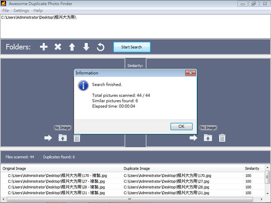Click the duplicate path ending in 27.jpg
The height and width of the screenshot is (203, 271).
point(166,181)
